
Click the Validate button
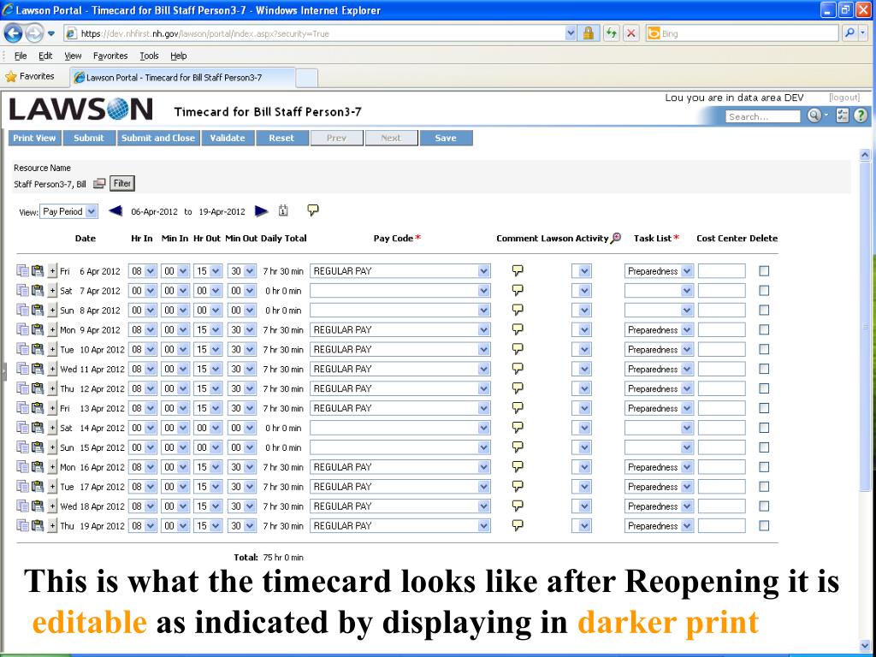(228, 138)
